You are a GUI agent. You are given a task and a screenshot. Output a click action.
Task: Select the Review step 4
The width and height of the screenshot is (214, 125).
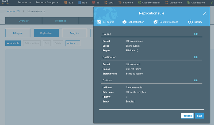(195, 22)
